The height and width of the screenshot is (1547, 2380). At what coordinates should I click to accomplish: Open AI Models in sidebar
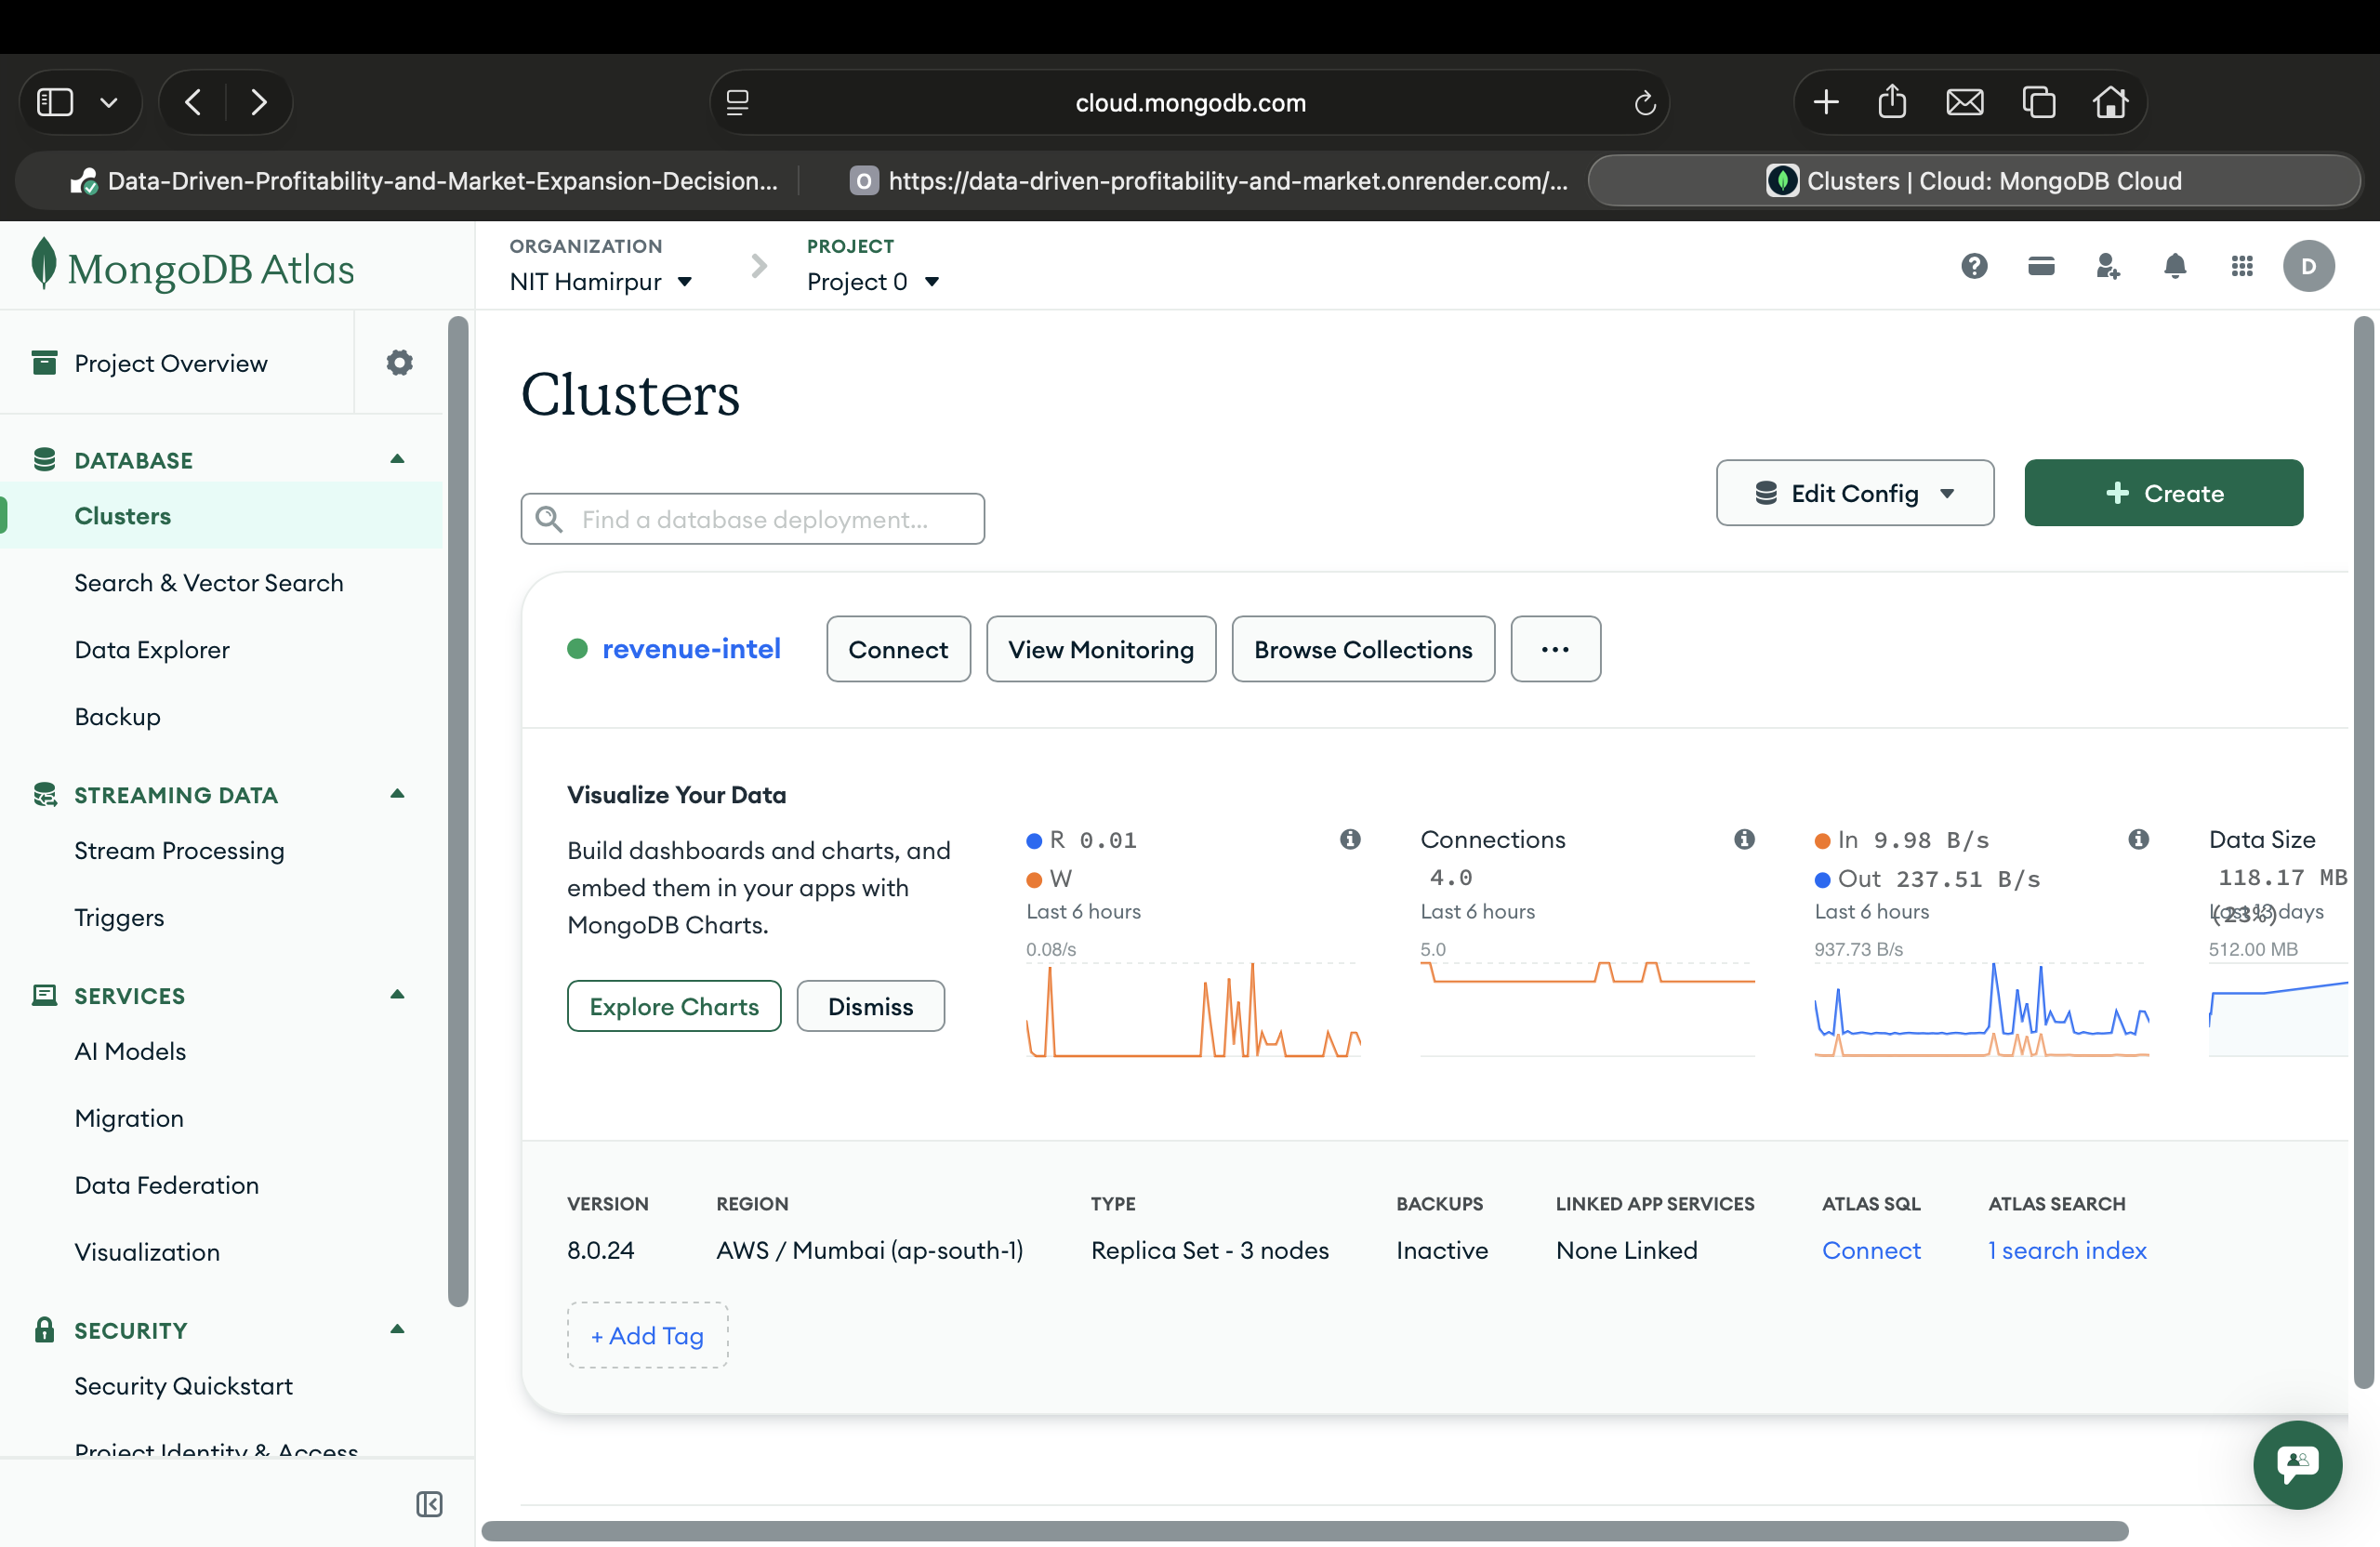(130, 1052)
